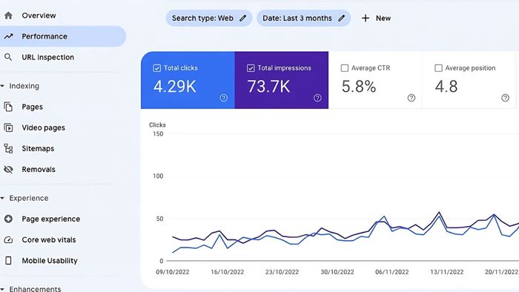Click chart peak near 13/11/2022
Screen dimensions: 519x292
(439, 213)
